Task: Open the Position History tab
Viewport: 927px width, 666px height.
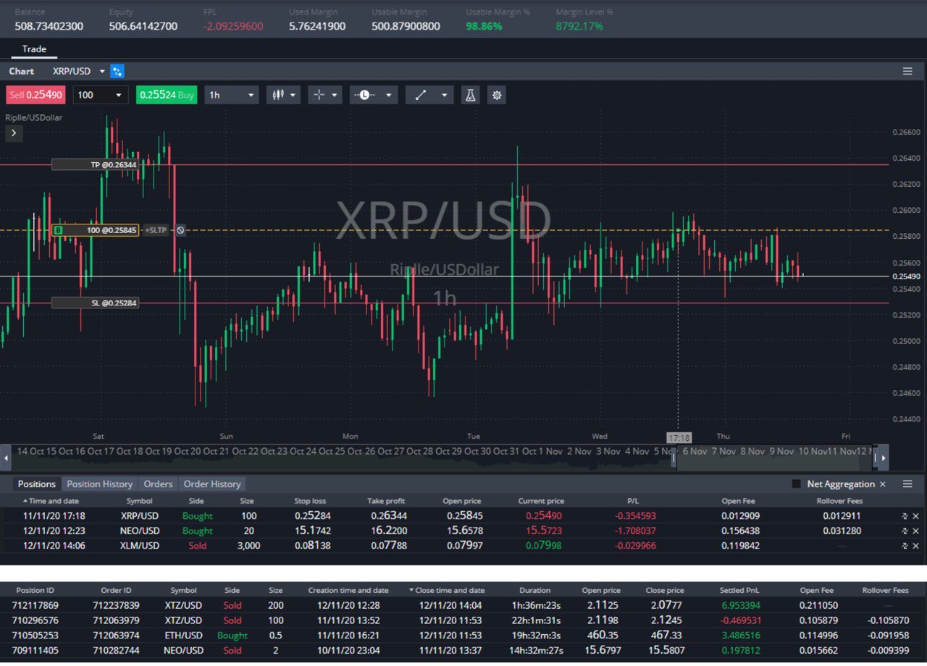Action: click(100, 484)
